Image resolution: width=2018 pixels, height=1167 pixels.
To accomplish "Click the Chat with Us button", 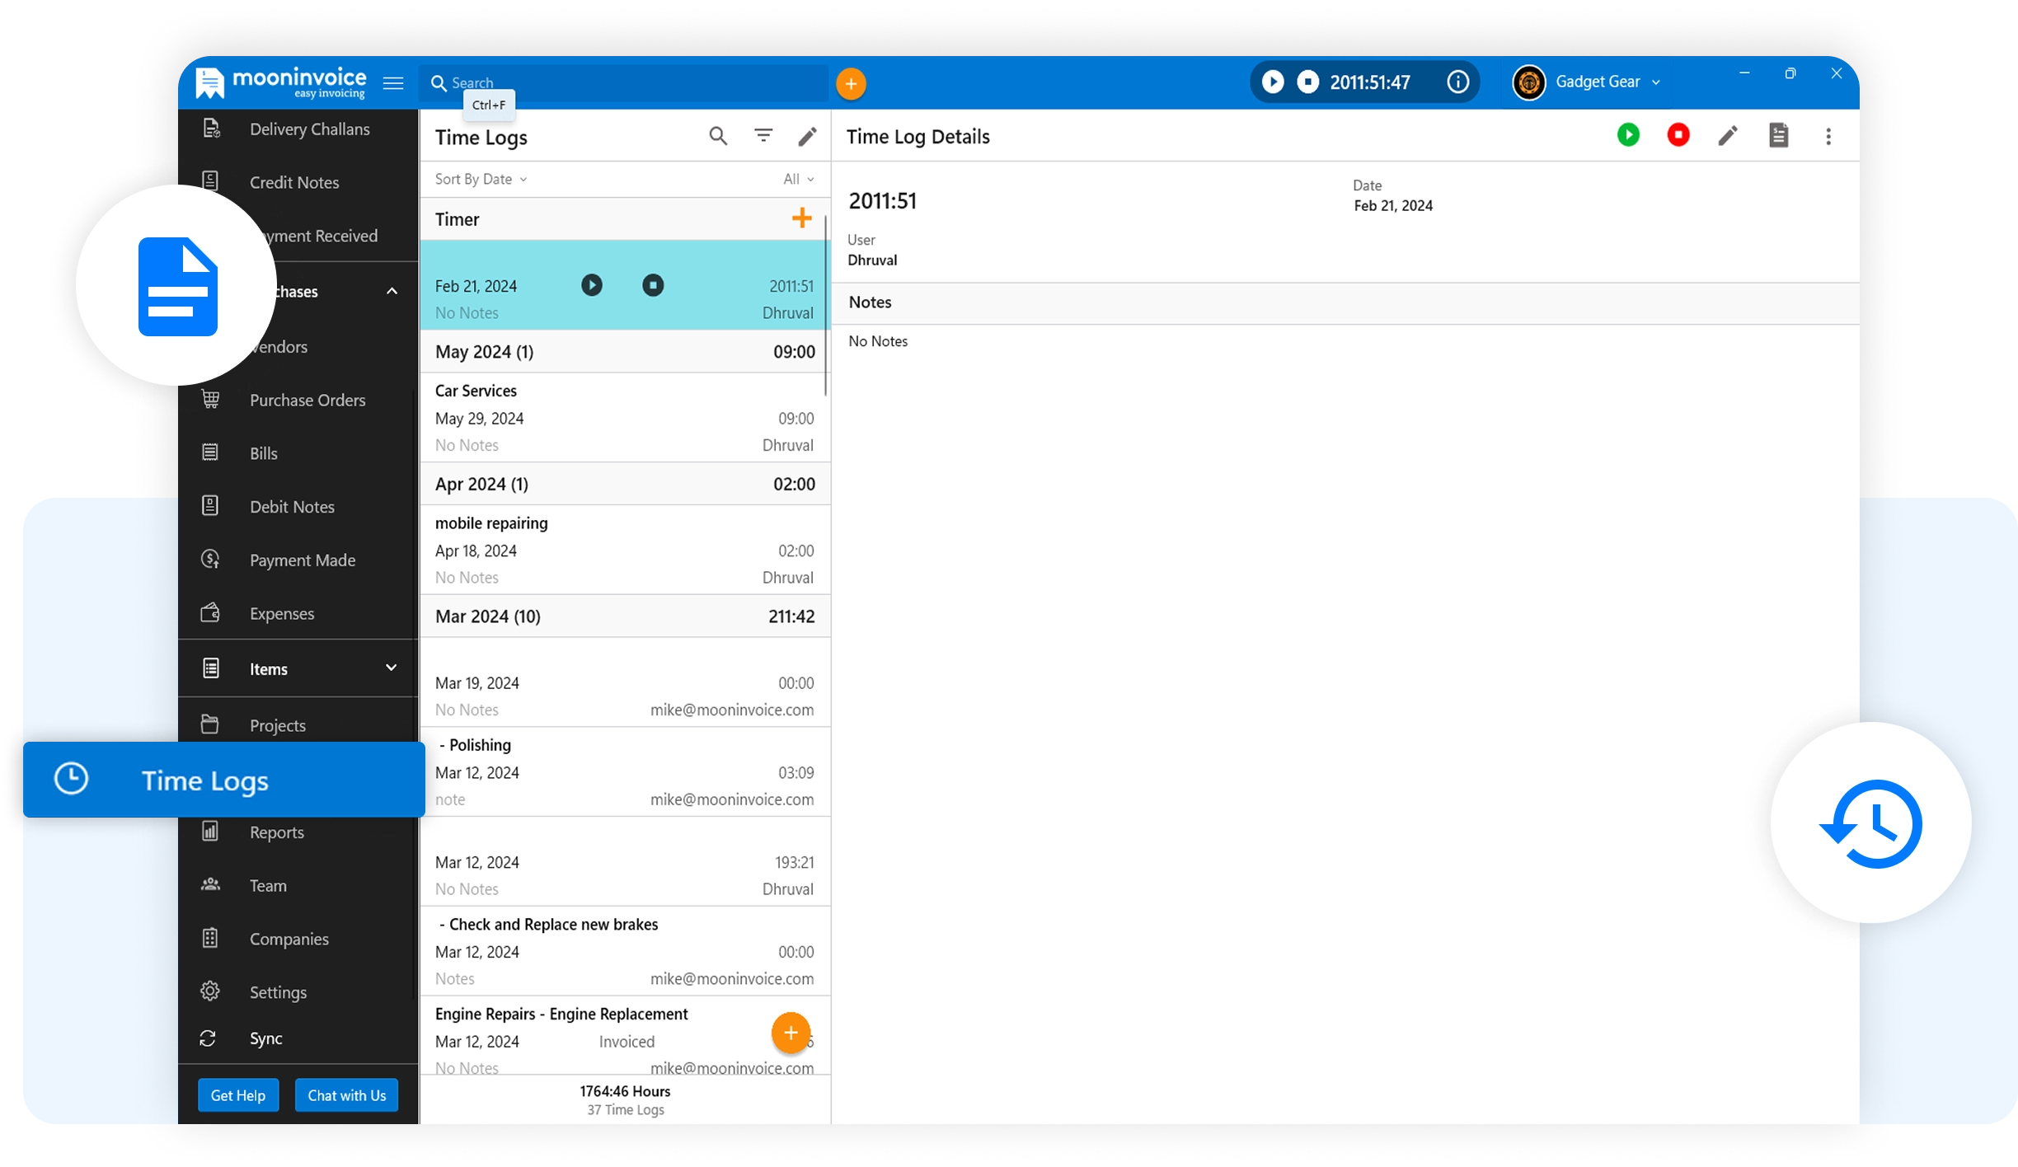I will (346, 1095).
